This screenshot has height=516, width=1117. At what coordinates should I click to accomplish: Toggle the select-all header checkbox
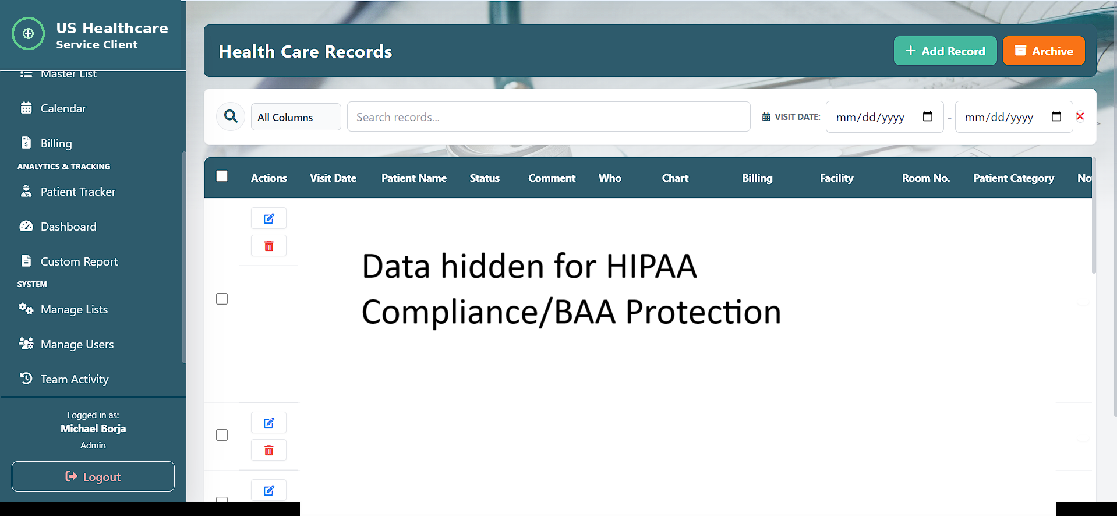tap(222, 176)
